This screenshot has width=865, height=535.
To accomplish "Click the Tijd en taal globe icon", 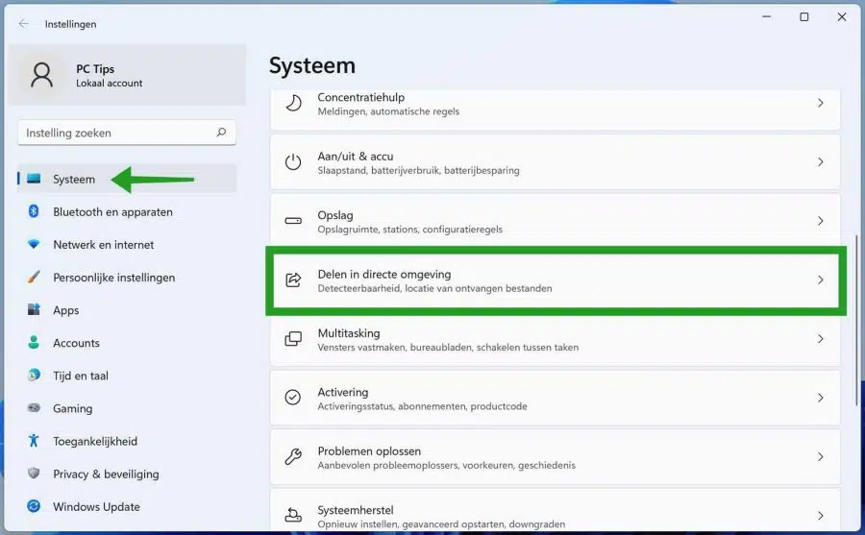I will (34, 375).
